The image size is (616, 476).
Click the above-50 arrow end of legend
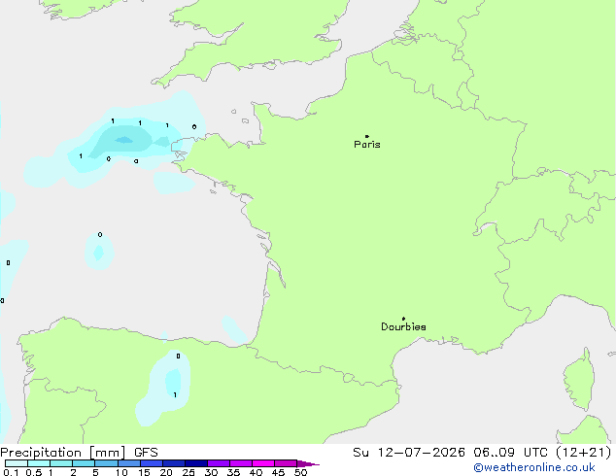[x=308, y=463]
